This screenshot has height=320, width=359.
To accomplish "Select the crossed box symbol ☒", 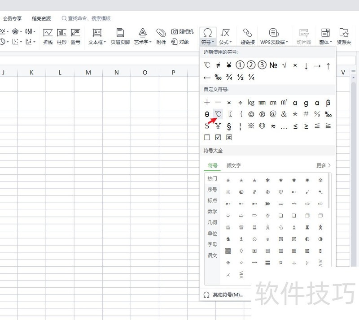I will pyautogui.click(x=229, y=138).
